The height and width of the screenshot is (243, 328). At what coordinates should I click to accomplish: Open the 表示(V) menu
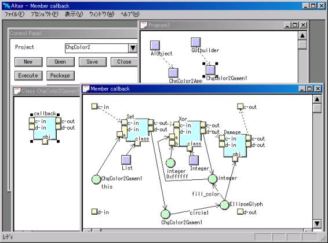tap(74, 14)
